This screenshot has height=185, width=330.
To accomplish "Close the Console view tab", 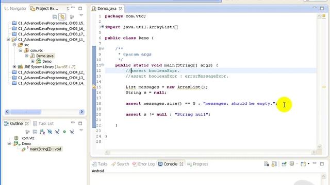I will tap(181, 164).
